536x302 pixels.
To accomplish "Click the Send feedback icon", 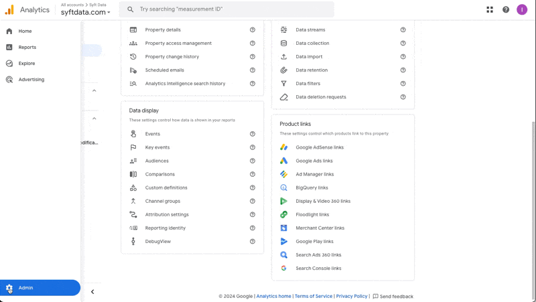I will coord(376,296).
